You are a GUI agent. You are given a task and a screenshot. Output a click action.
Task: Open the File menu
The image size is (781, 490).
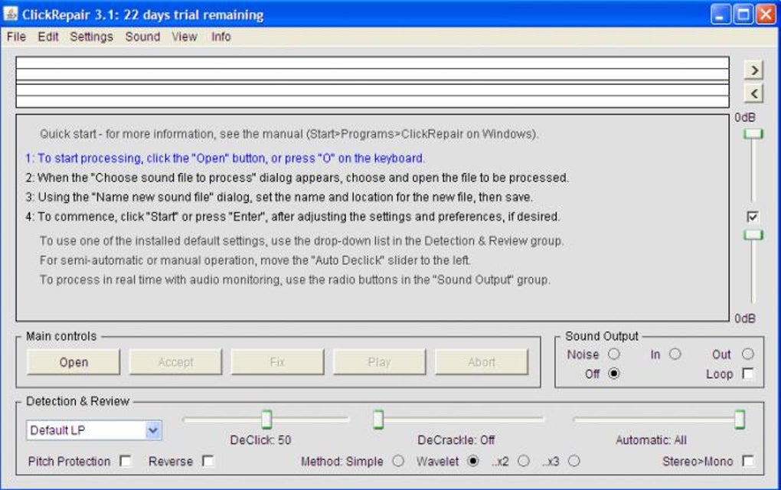pos(16,37)
